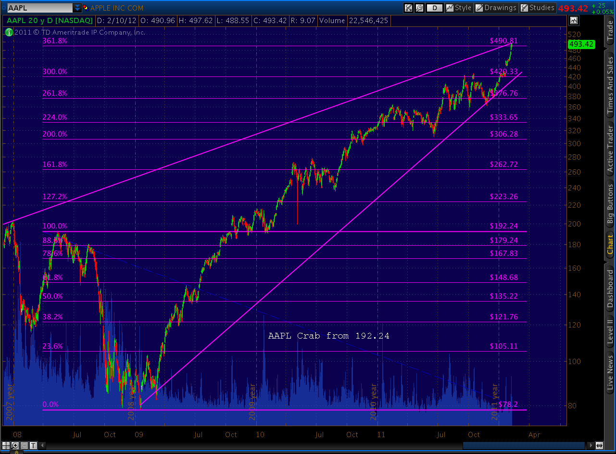Click the $121.76 price label
The image size is (616, 454).
504,317
